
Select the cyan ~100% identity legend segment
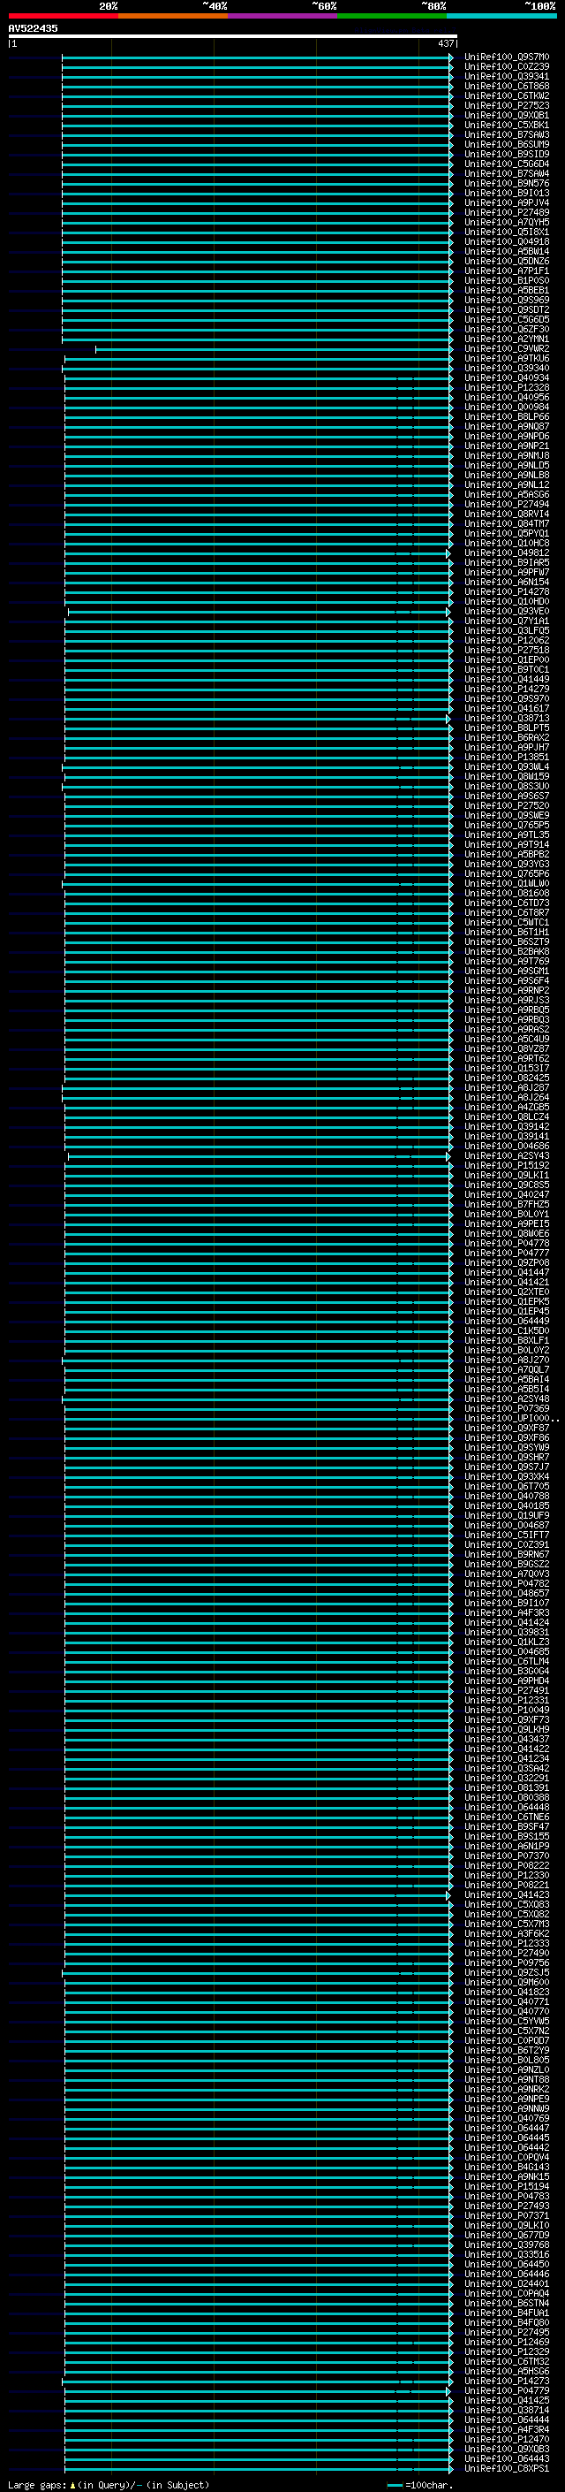pyautogui.click(x=502, y=16)
